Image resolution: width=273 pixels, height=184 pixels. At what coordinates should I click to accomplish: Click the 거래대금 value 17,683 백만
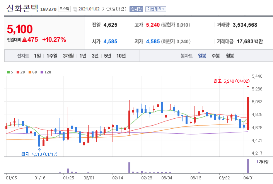click(250, 41)
